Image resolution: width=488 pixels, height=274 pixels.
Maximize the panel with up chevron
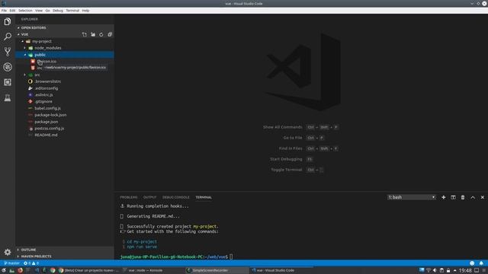[x=473, y=197]
